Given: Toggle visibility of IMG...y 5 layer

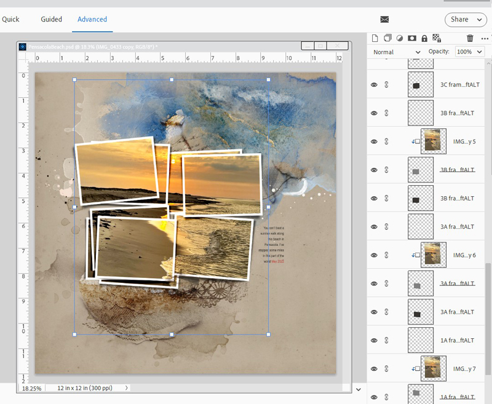Looking at the screenshot, I should (374, 141).
